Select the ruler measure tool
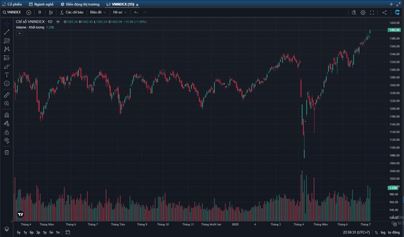Screen dimensions: 404x237 [x=7, y=95]
